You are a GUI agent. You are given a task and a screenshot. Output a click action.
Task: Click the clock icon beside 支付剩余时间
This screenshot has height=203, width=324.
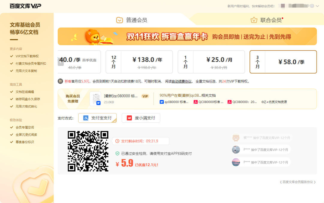click(x=117, y=141)
